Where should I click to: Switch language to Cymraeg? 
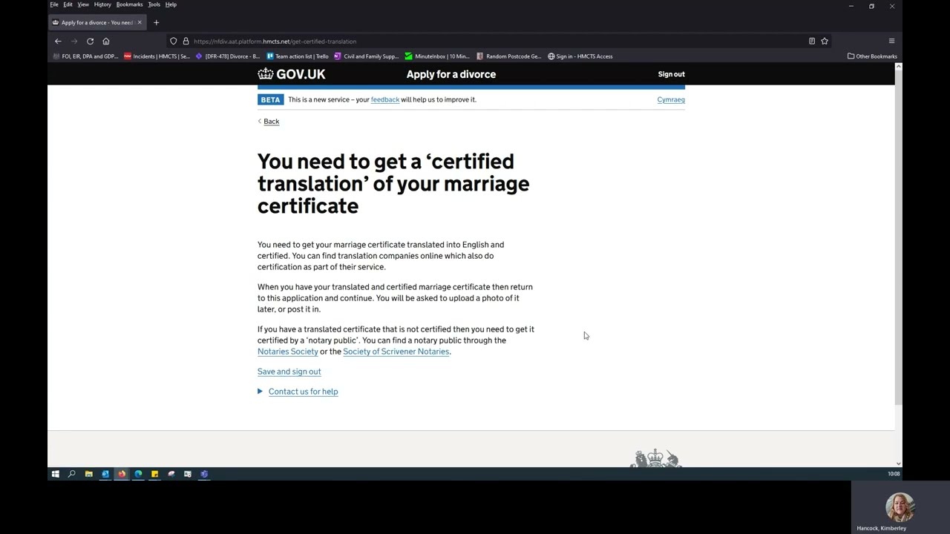[x=671, y=99]
